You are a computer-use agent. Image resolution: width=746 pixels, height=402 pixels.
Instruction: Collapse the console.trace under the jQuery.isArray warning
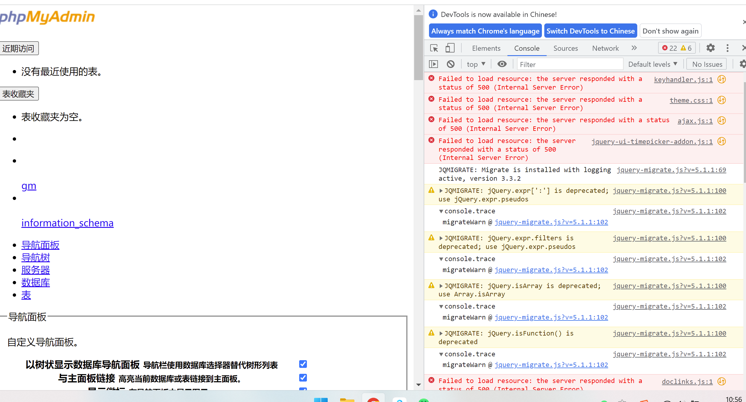click(x=441, y=306)
